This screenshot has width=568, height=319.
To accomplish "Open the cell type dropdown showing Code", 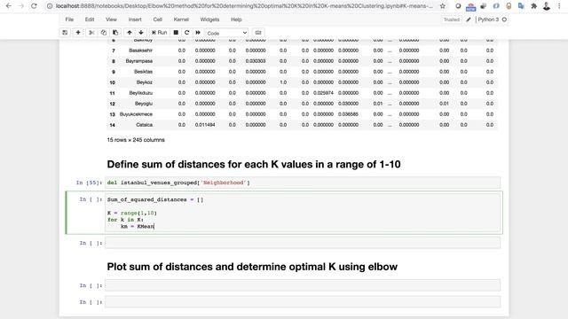I will click(x=227, y=33).
